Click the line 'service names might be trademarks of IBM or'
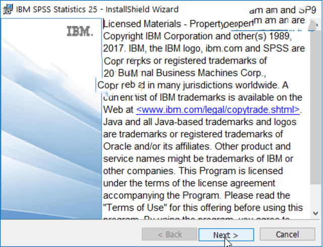The height and width of the screenshot is (247, 323). coord(198,159)
